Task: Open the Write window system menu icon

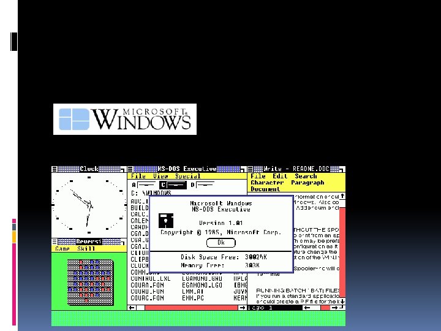Action: 251,169
